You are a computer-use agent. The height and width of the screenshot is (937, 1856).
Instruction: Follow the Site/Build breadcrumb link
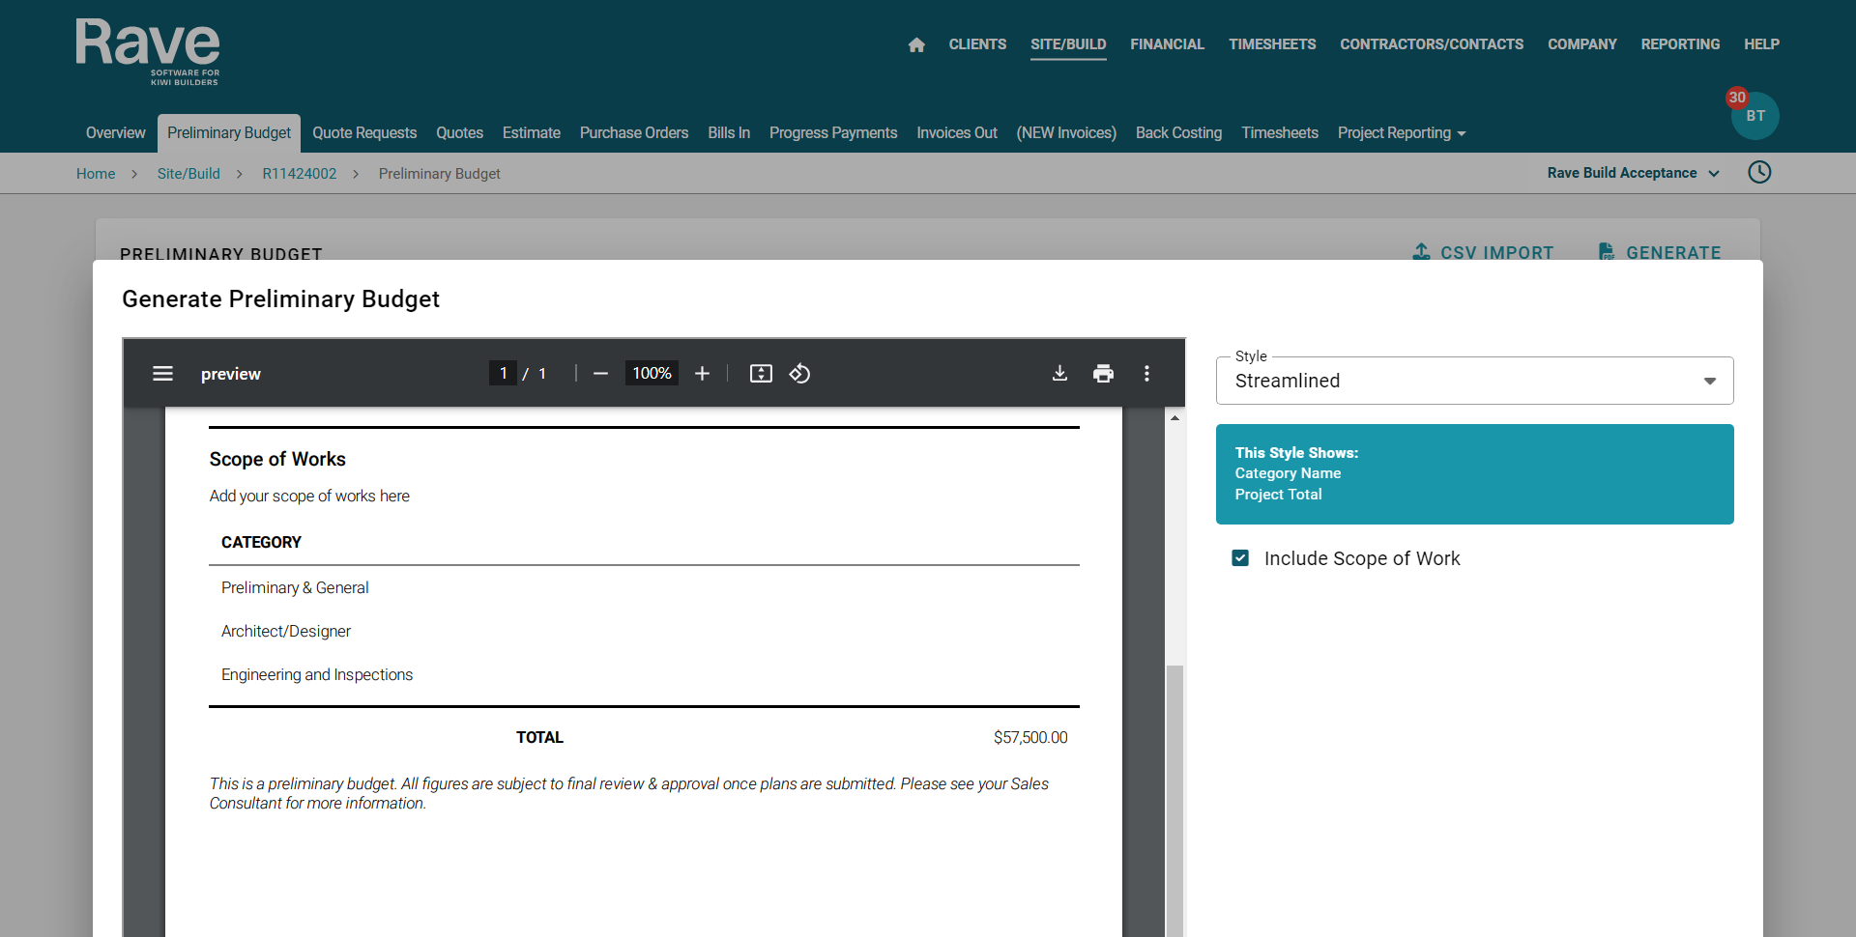click(188, 174)
